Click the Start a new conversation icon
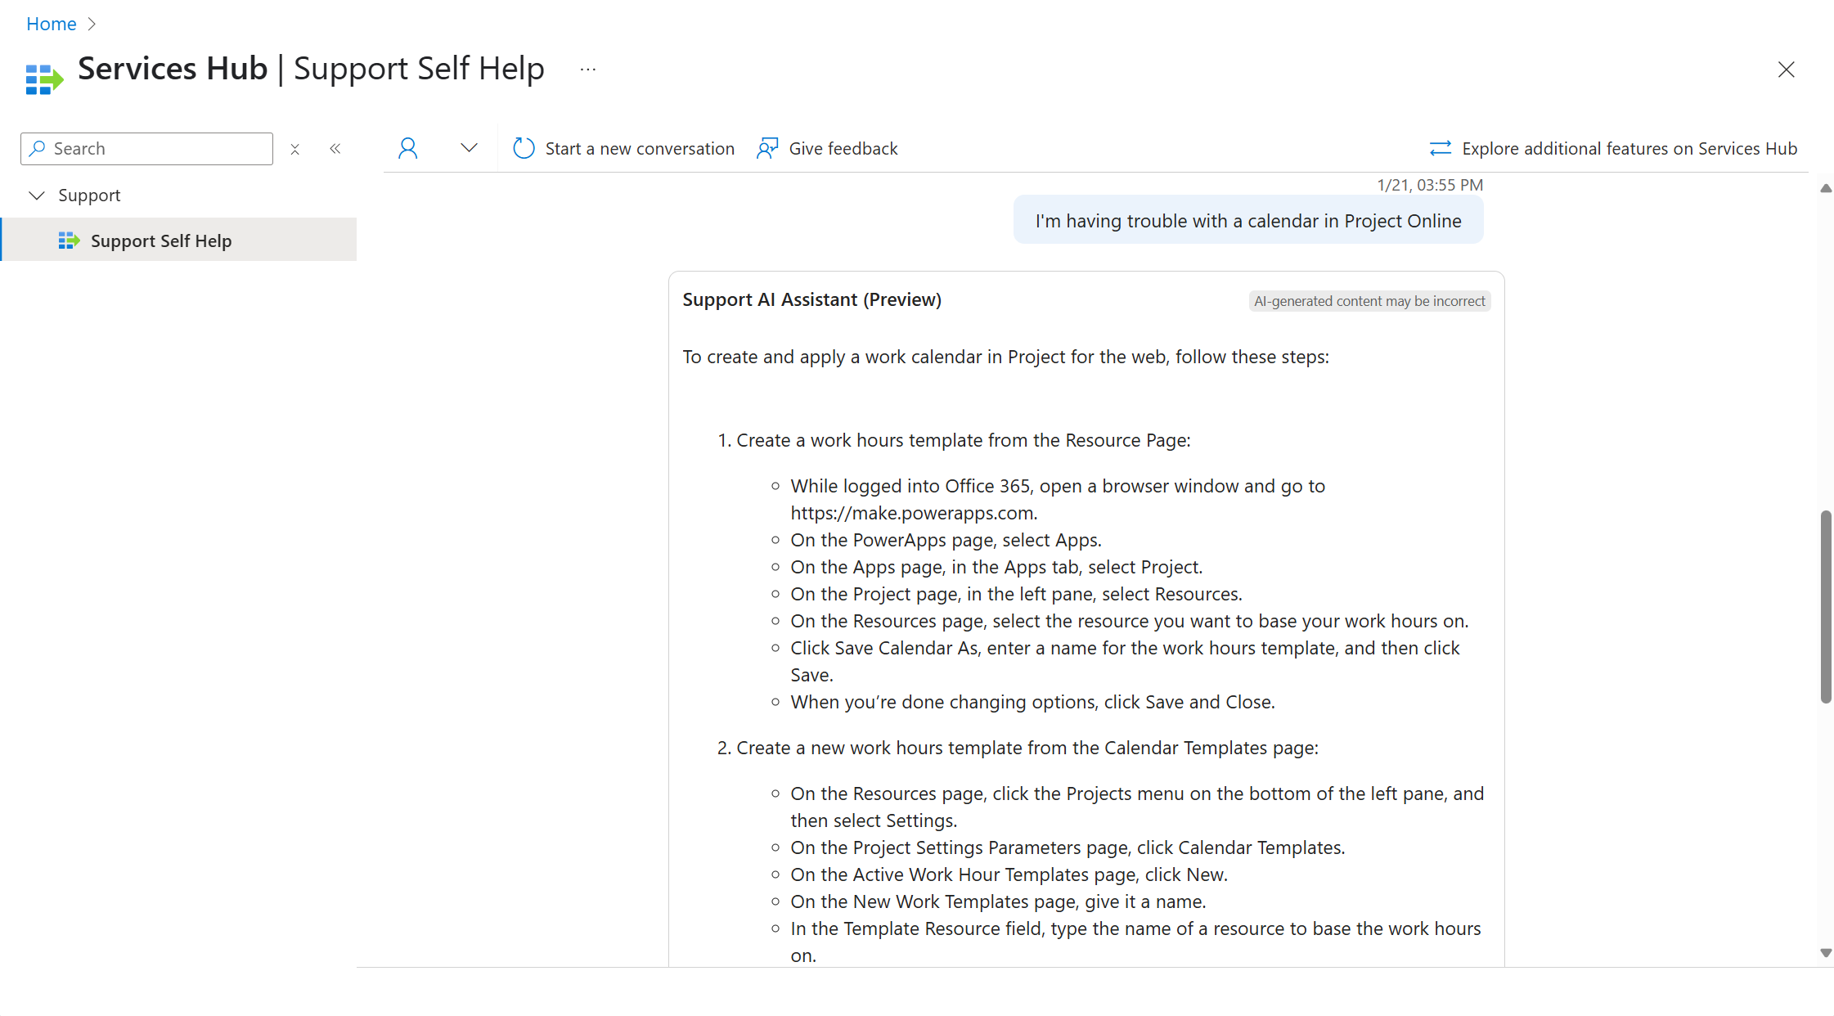 [x=523, y=147]
